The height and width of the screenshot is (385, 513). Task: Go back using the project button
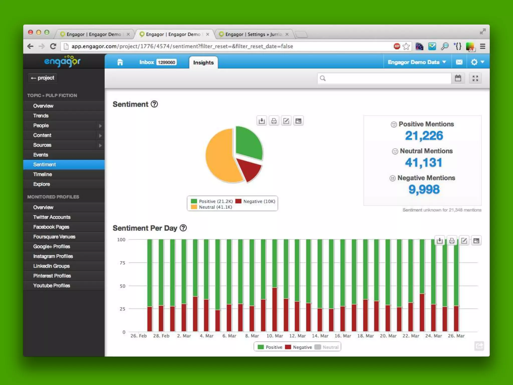coord(43,78)
